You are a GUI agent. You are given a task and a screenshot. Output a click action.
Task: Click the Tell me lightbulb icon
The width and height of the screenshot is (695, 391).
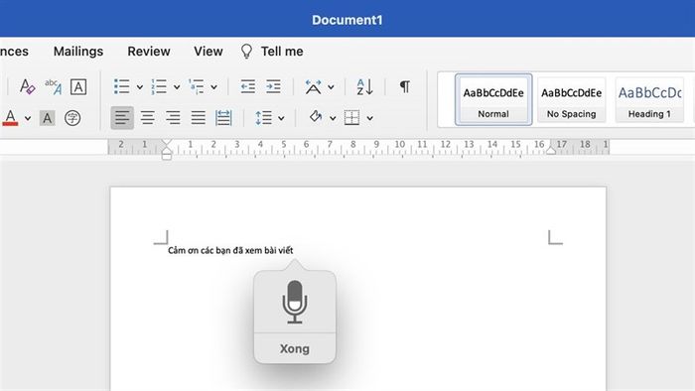(246, 52)
